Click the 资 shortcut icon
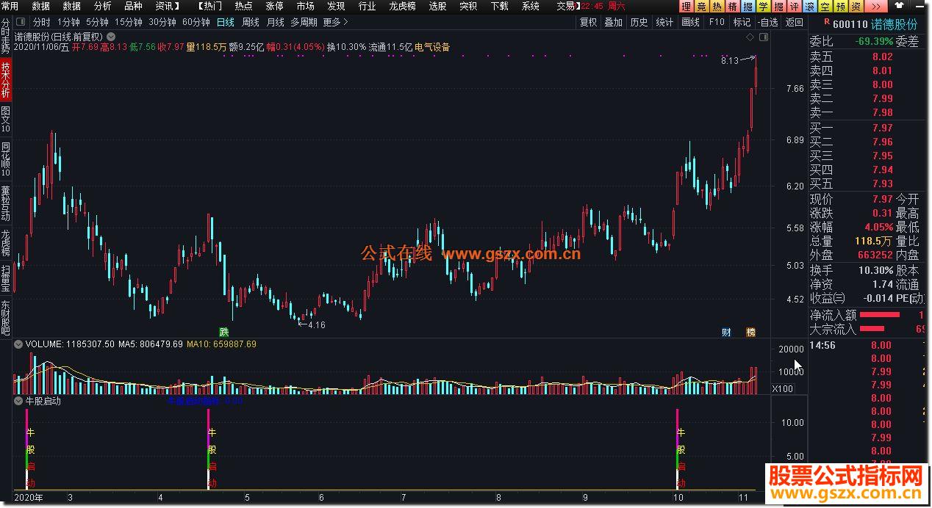This screenshot has width=932, height=508. point(855,7)
